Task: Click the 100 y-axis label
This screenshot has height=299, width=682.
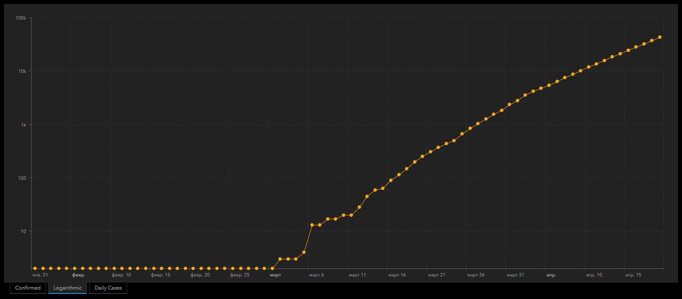Action: 22,178
